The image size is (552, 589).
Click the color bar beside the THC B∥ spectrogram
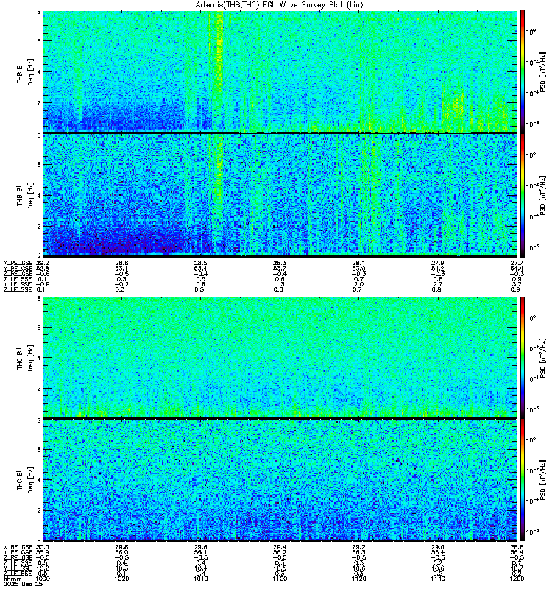522,480
